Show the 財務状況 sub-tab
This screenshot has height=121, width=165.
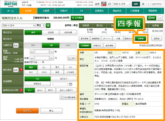click(97, 46)
